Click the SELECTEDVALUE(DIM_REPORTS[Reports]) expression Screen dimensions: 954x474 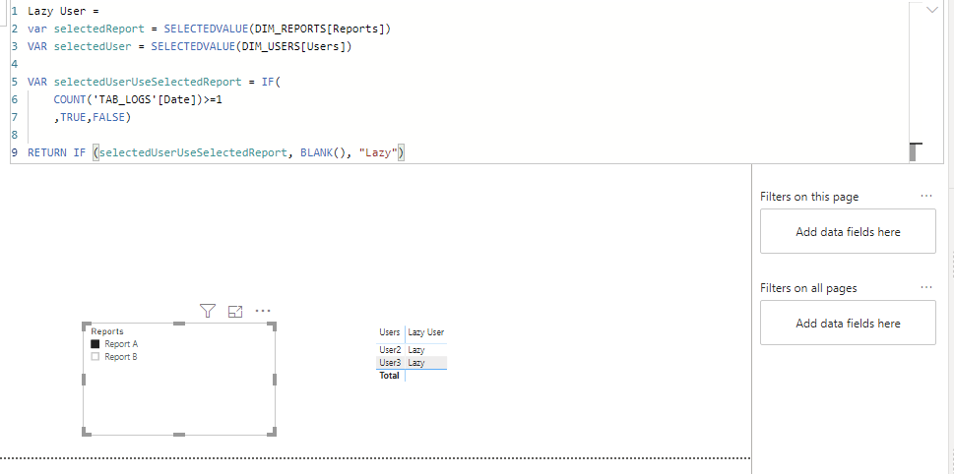coord(278,29)
